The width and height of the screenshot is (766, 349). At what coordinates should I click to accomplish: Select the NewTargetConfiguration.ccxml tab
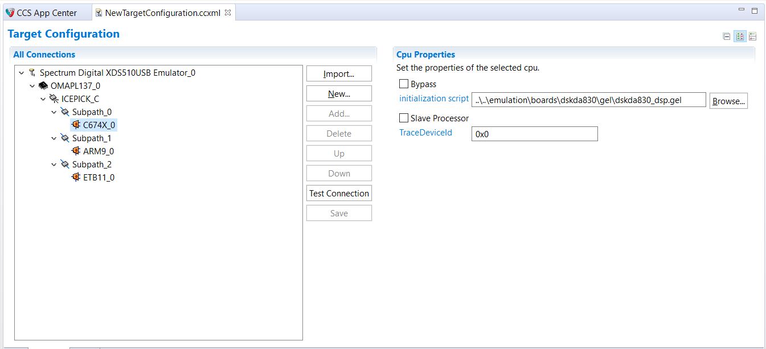click(162, 13)
